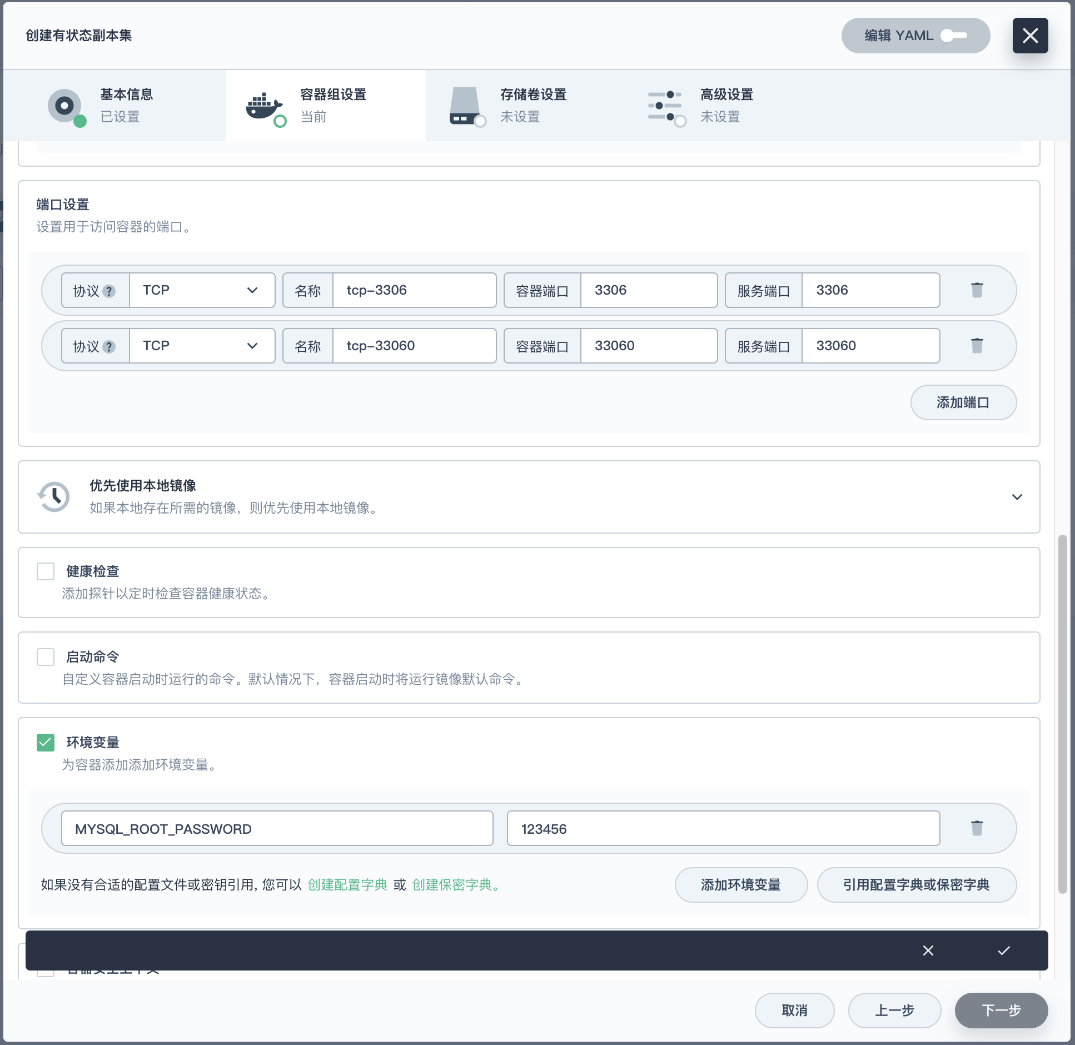This screenshot has height=1045, width=1075.
Task: Click the local image history clock icon
Action: 54,496
